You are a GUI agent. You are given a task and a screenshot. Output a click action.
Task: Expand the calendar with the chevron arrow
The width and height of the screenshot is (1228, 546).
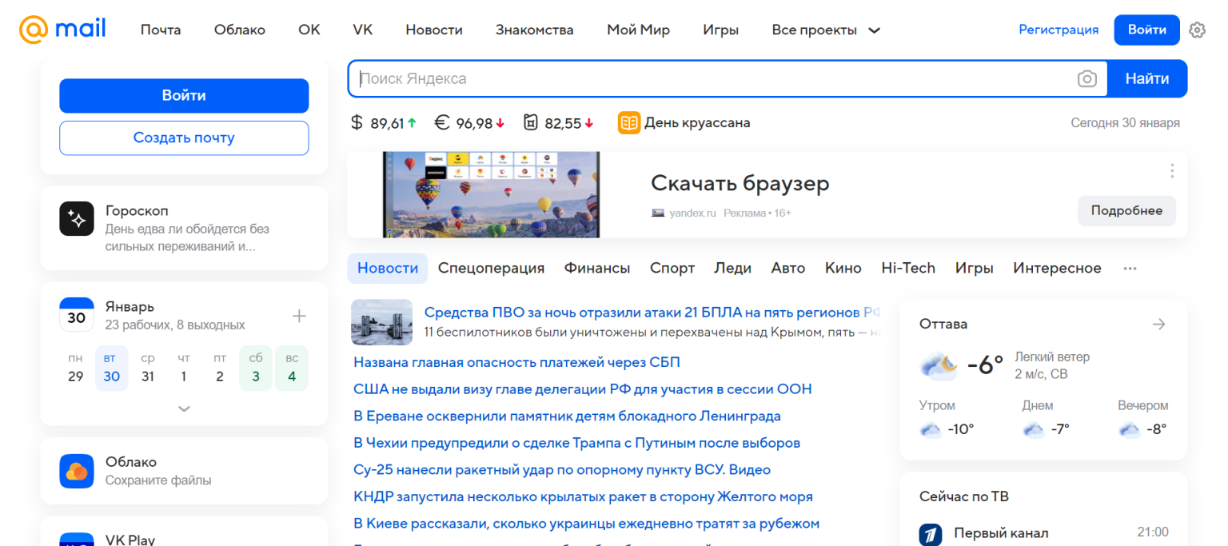tap(184, 409)
